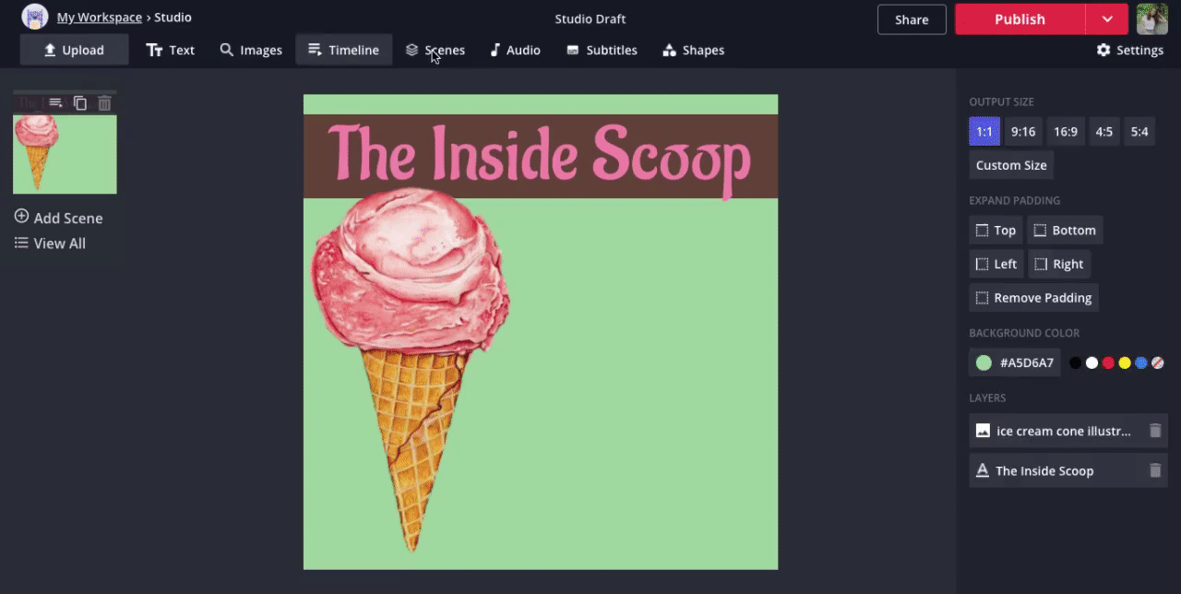
Task: Select the 9:16 output size
Action: click(x=1023, y=131)
